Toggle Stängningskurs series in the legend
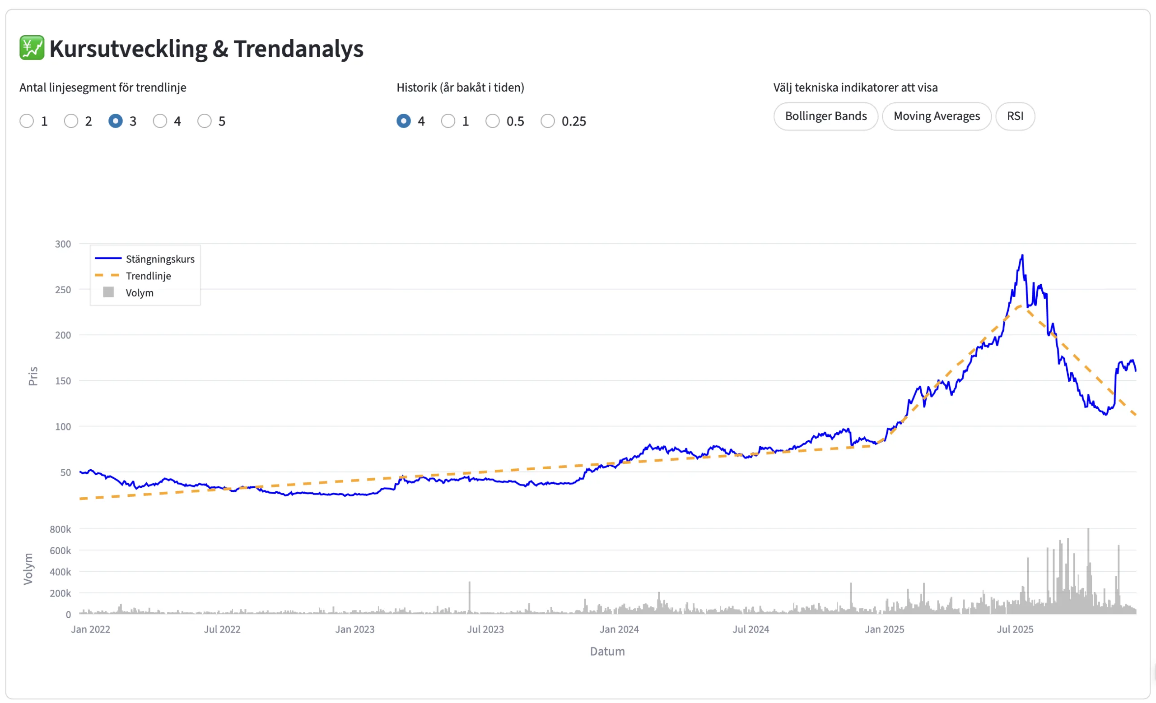Screen dimensions: 1156x703 (x=160, y=259)
